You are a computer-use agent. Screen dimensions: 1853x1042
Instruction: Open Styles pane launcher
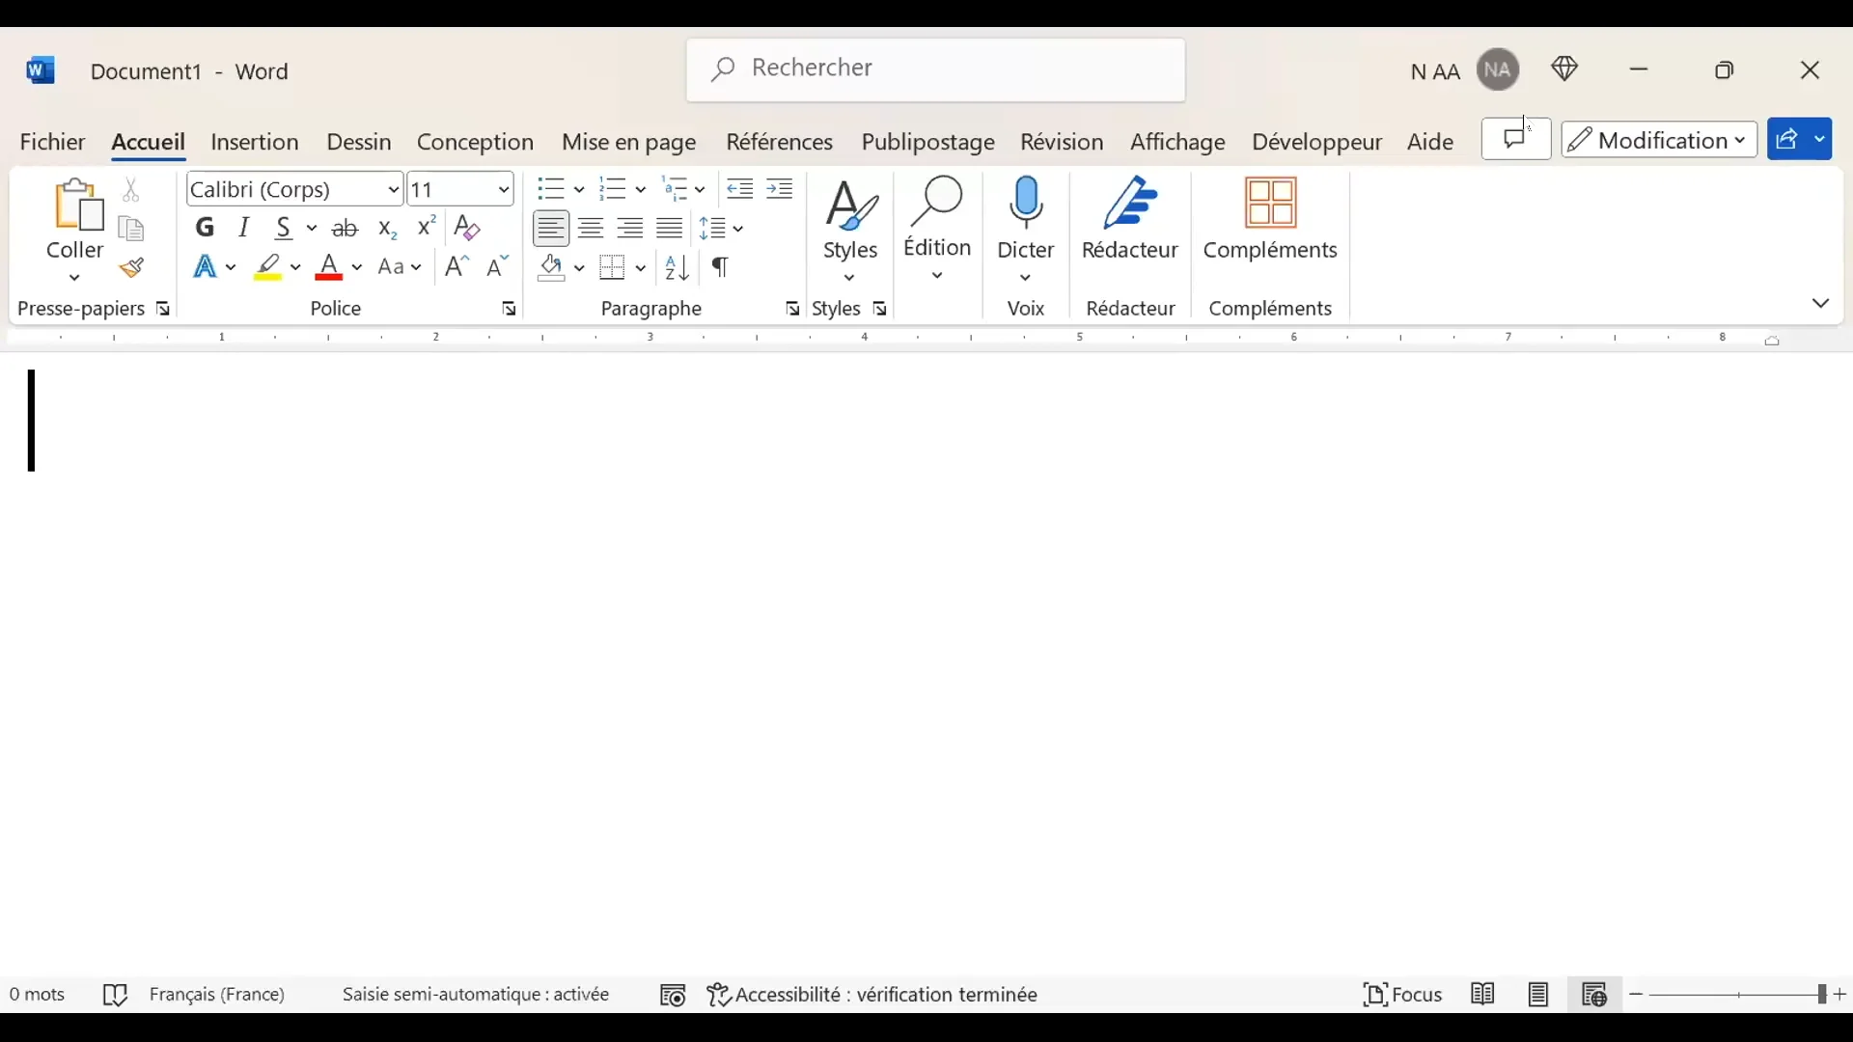[x=882, y=310]
